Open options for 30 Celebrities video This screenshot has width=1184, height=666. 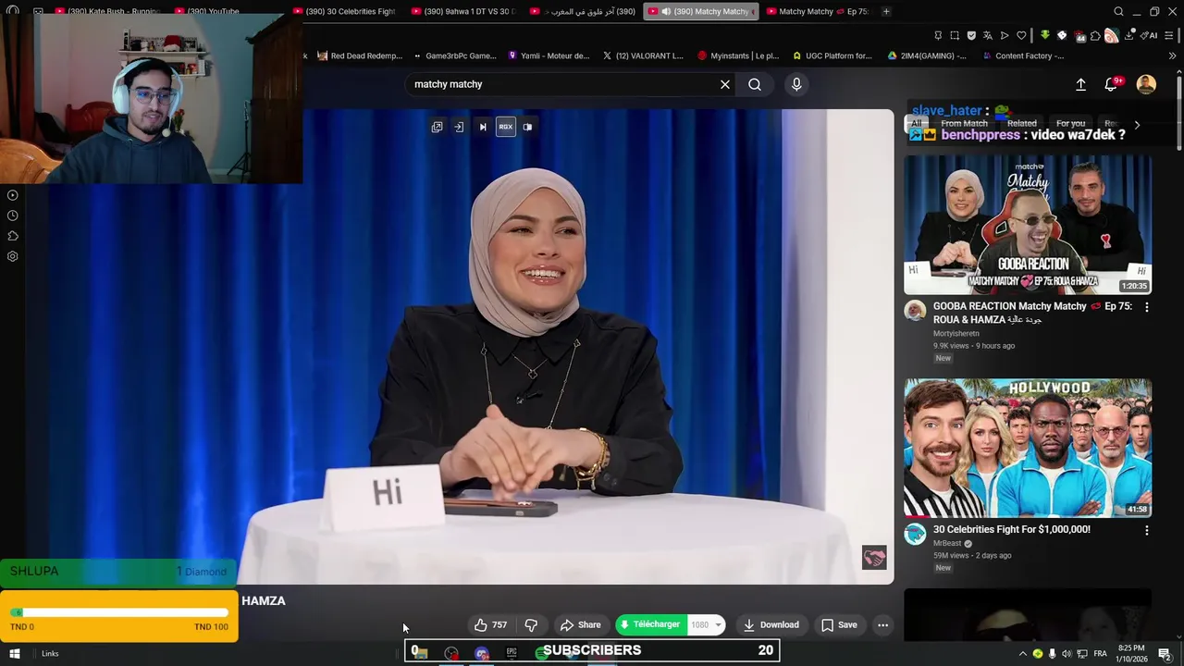tap(1147, 531)
